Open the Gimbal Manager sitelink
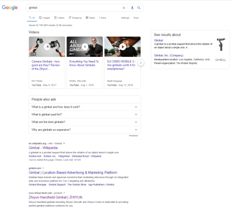 pos(38,184)
